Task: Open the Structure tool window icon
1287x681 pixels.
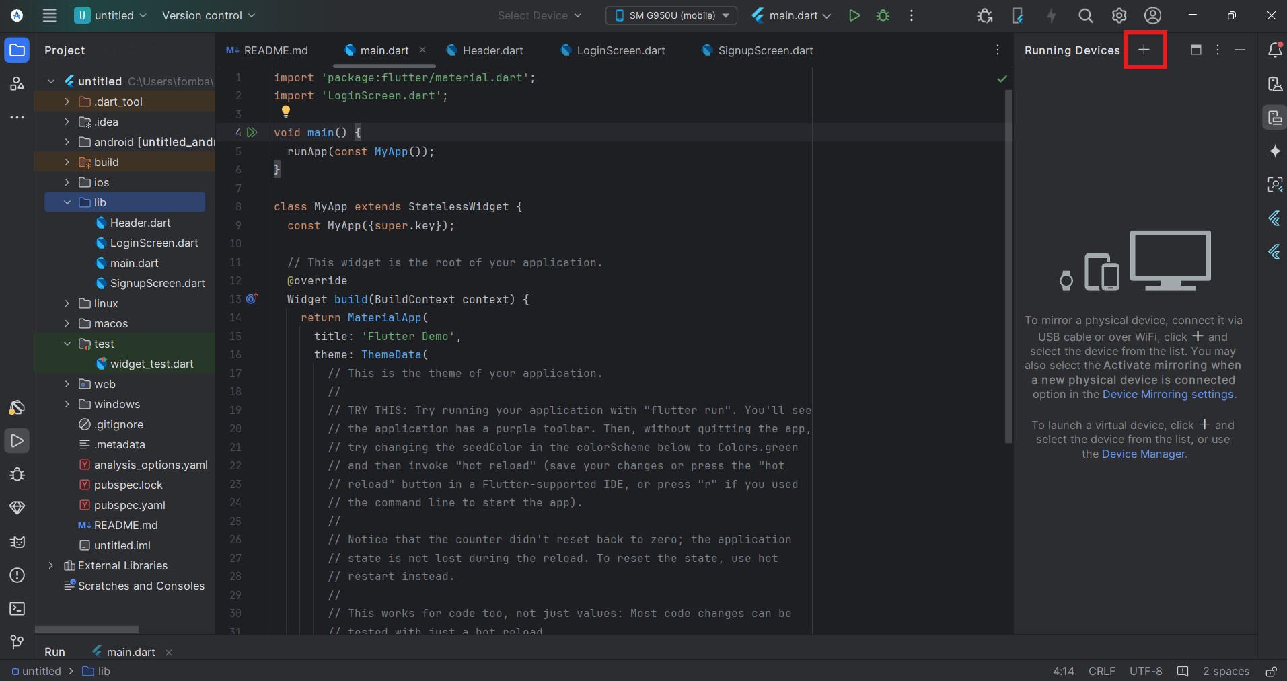Action: (x=17, y=84)
